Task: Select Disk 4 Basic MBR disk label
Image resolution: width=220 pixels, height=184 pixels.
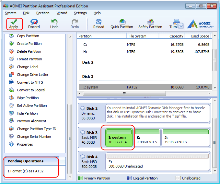Action: click(89, 162)
